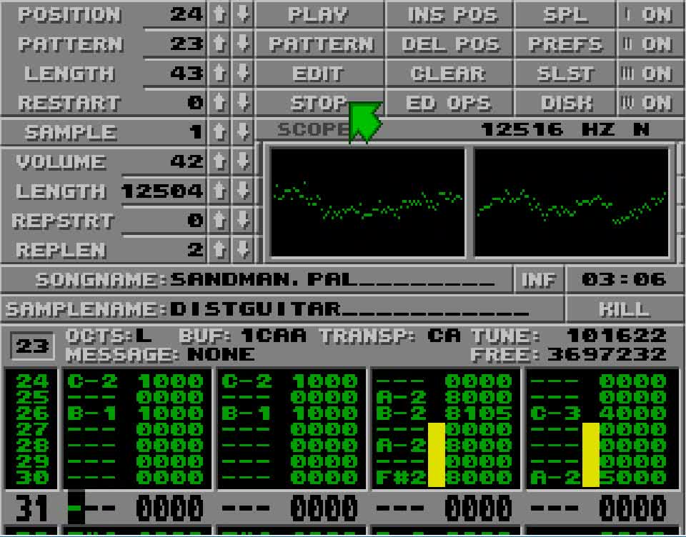Viewport: 686px width, 537px height.
Task: Select previous Sample with down arrow
Action: [243, 132]
